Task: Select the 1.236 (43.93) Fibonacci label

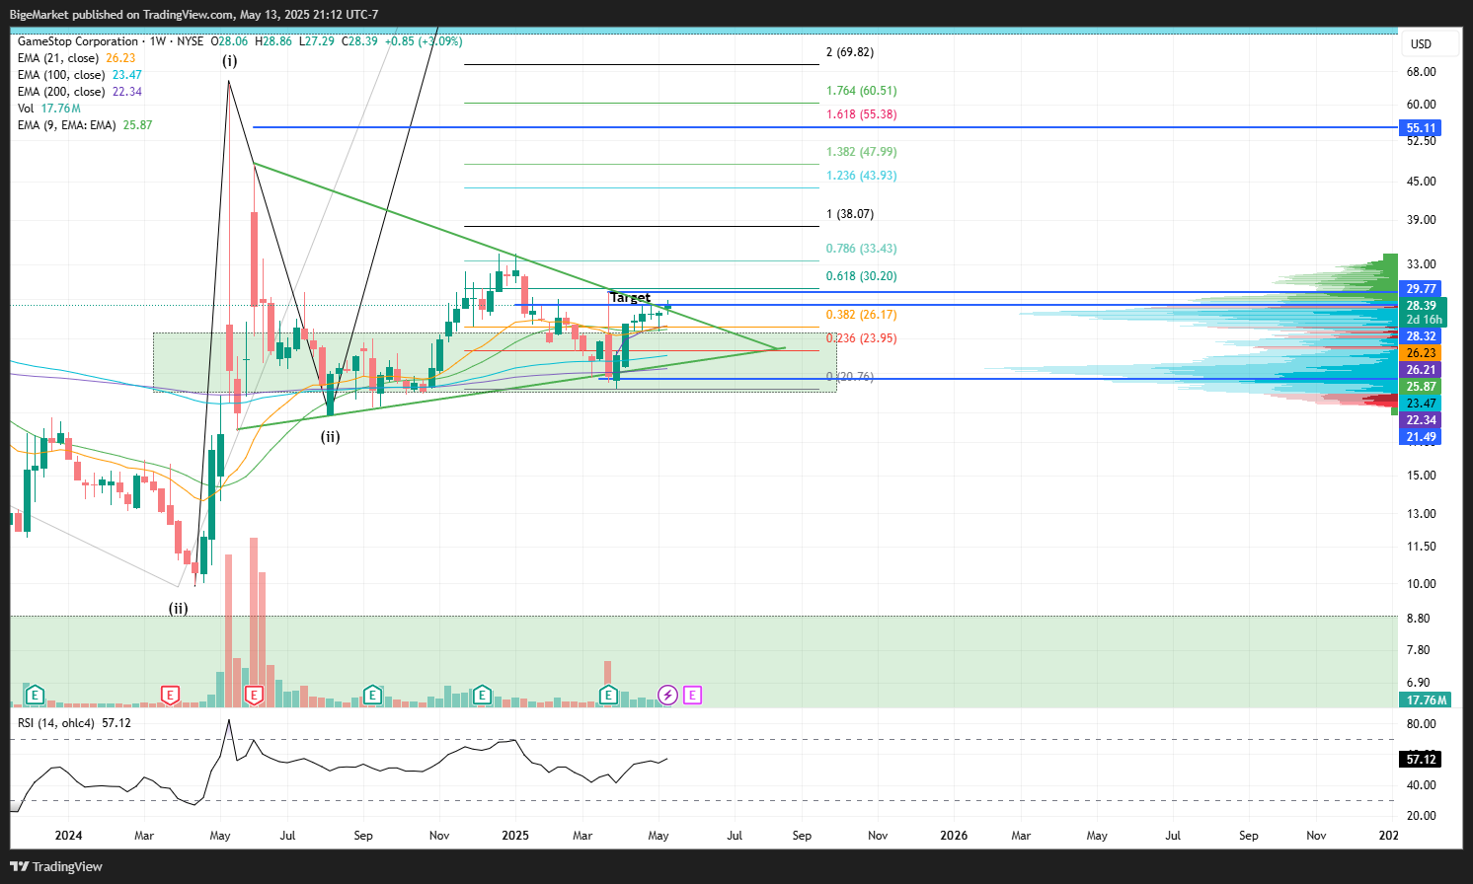Action: pyautogui.click(x=861, y=176)
